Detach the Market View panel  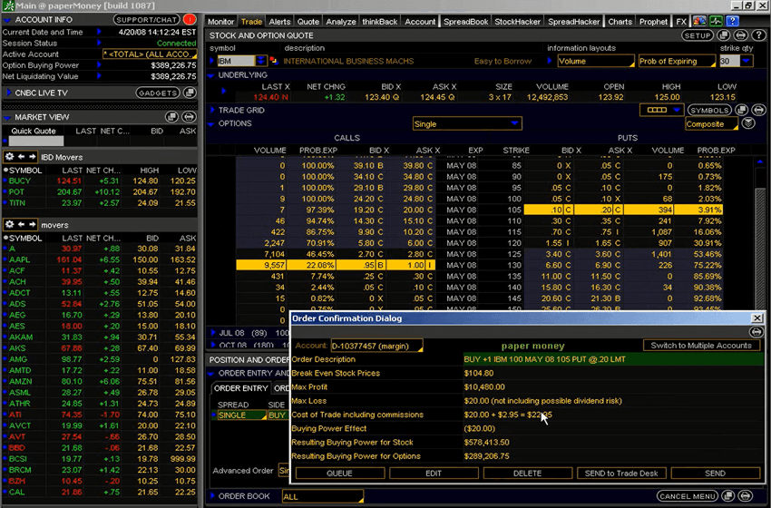pos(171,117)
